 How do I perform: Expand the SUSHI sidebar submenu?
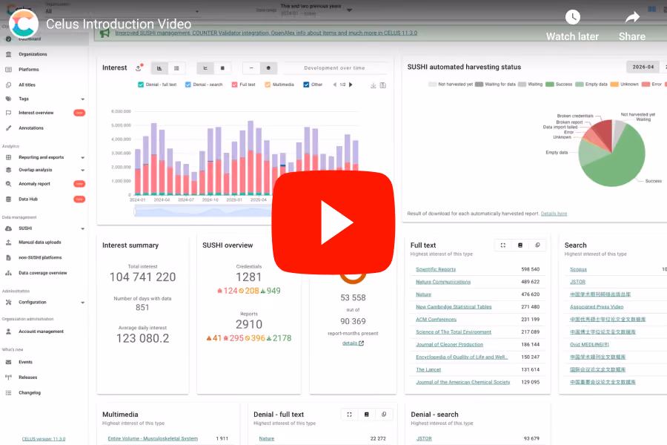click(x=82, y=228)
